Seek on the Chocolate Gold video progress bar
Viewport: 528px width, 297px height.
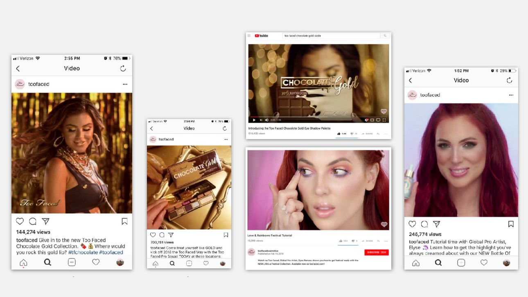click(318, 117)
